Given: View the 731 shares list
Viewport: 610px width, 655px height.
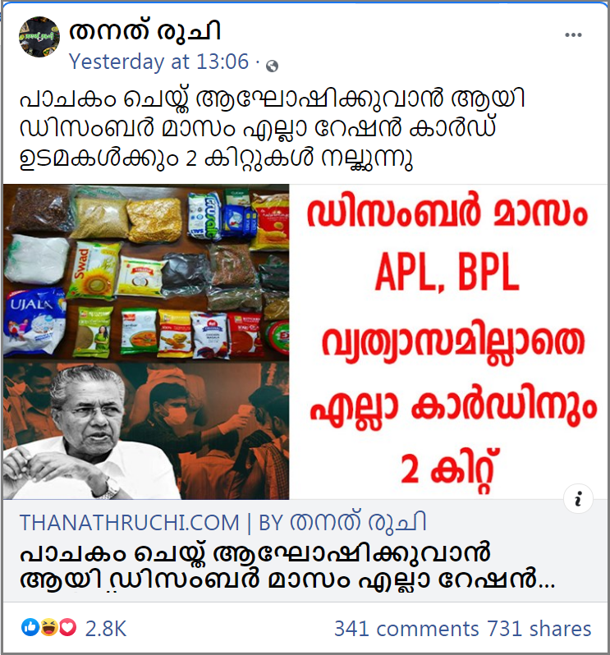Looking at the screenshot, I should (x=539, y=629).
